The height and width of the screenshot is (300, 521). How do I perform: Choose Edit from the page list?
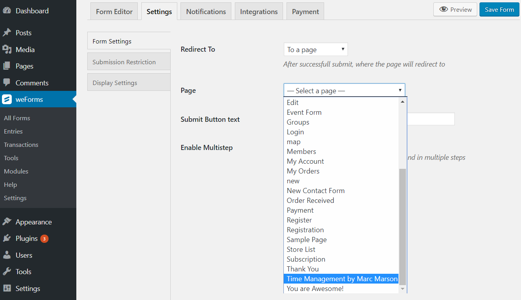[341, 103]
